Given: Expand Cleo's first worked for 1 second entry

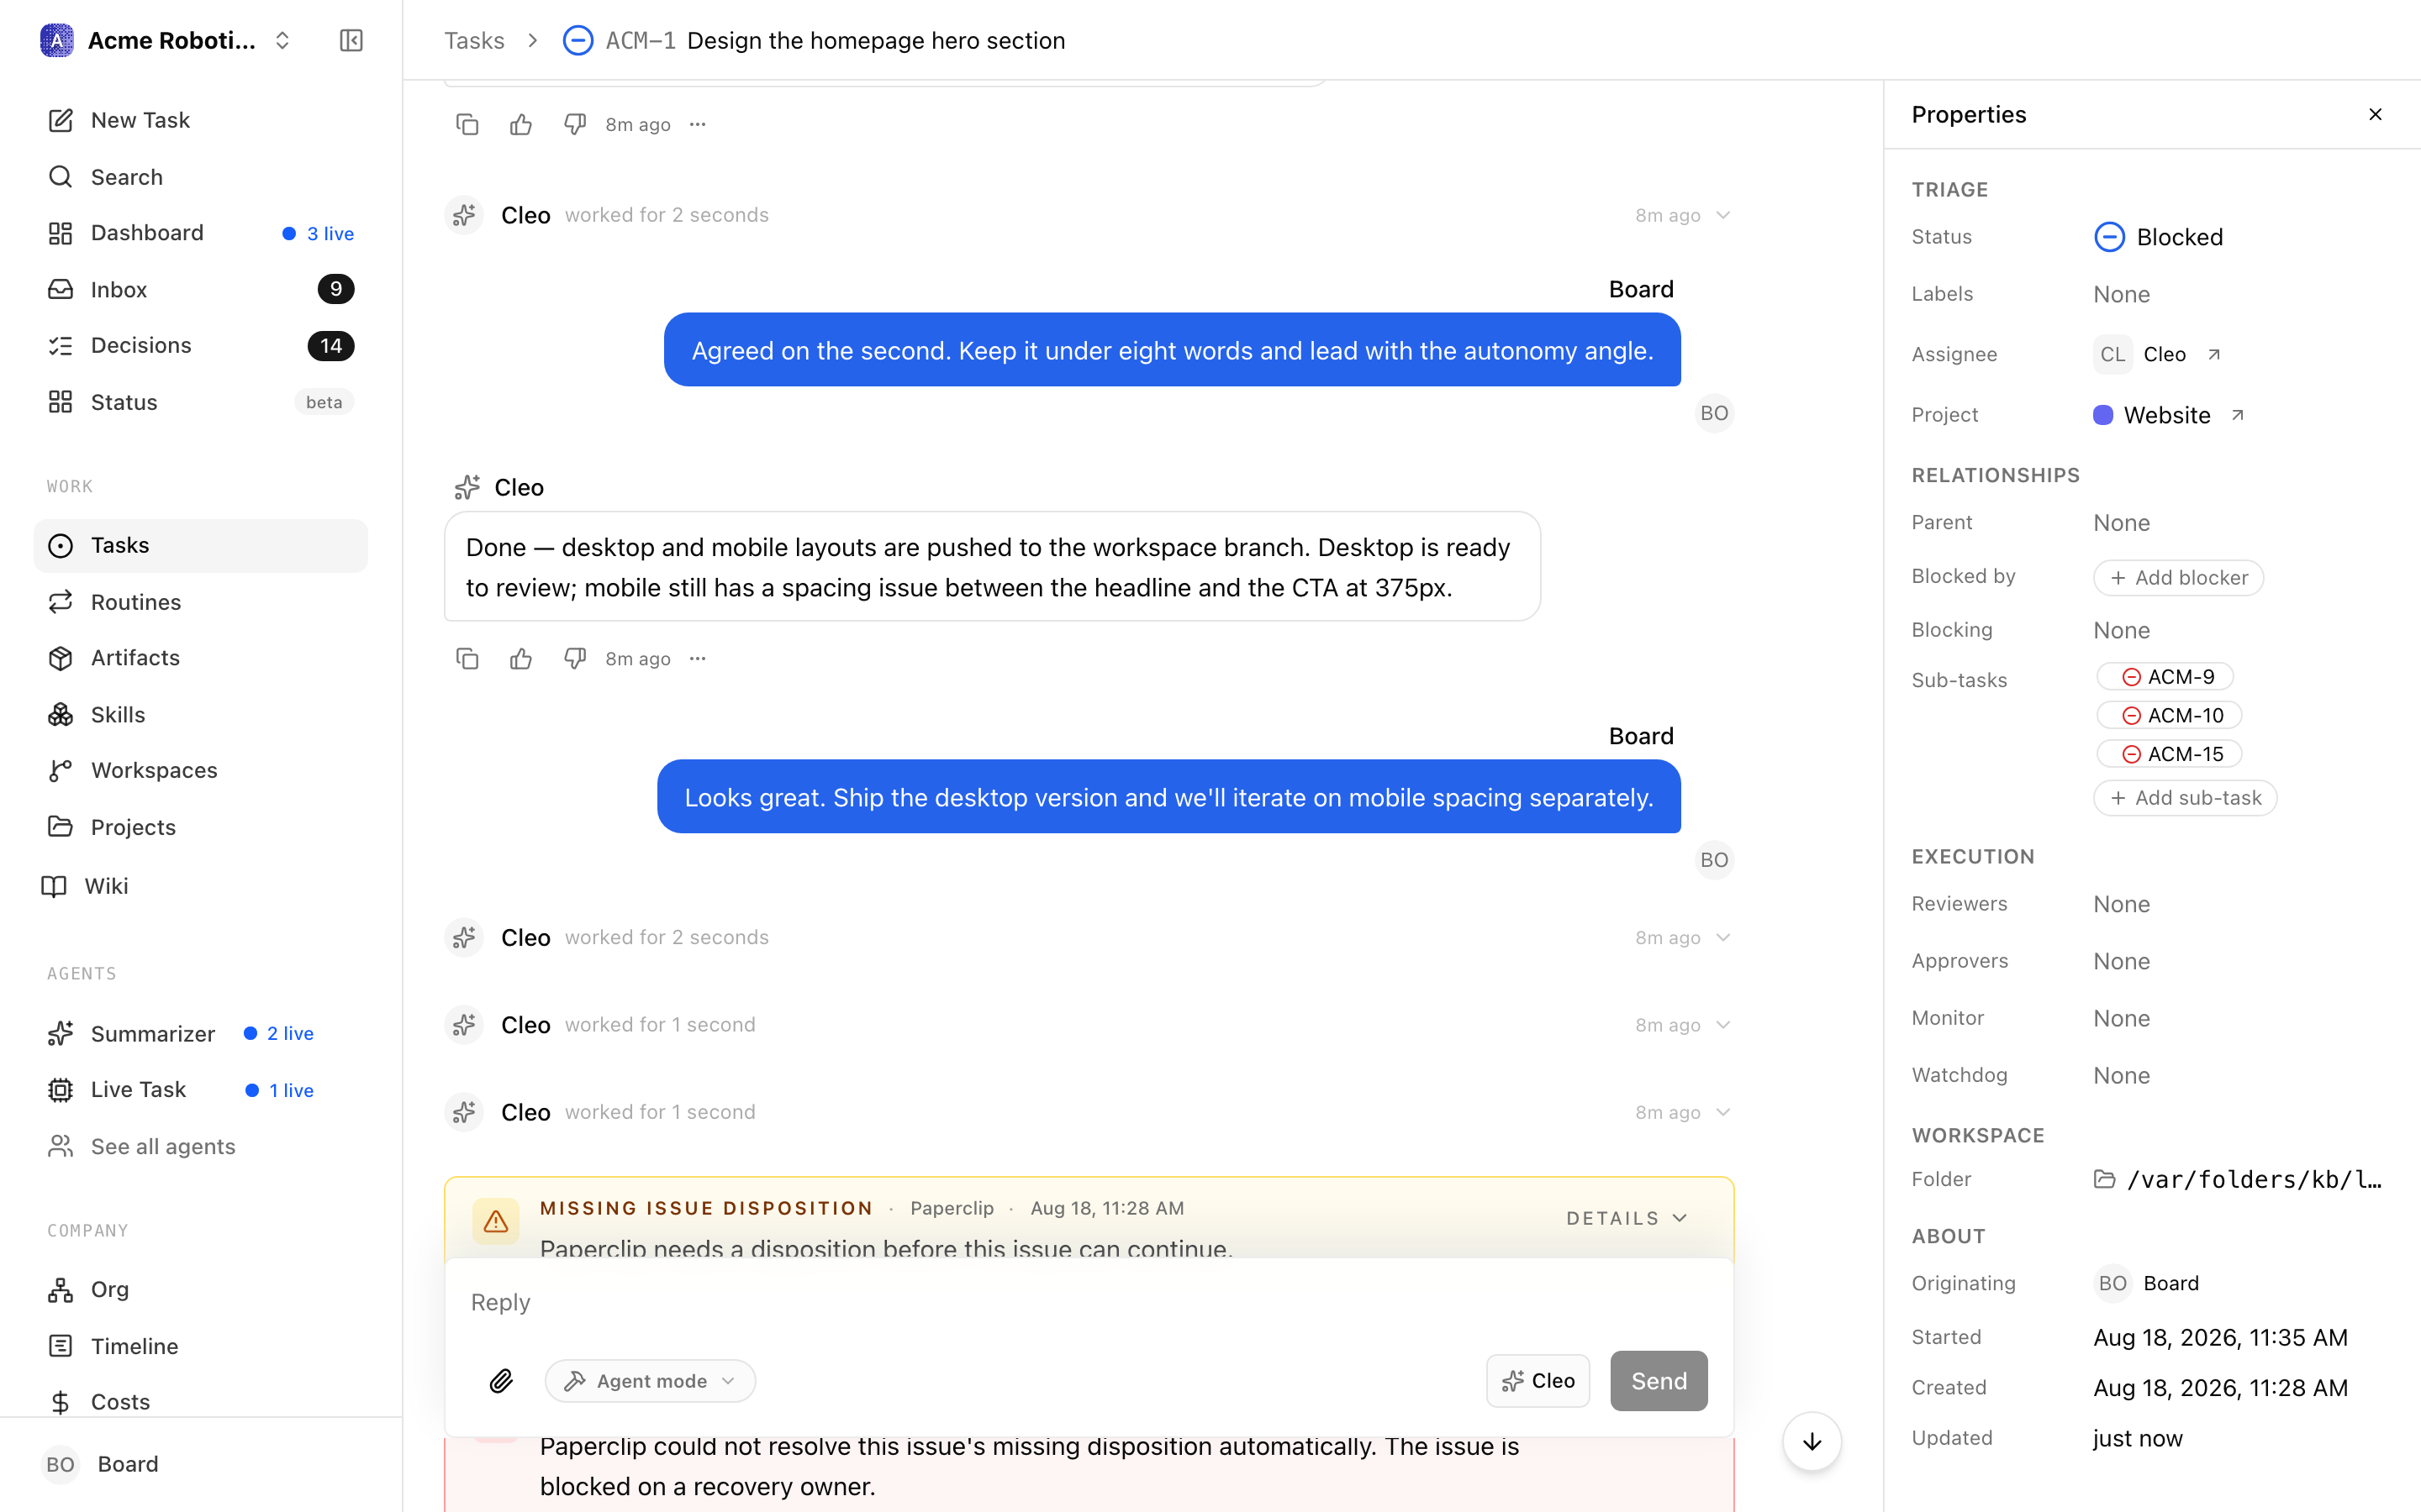Looking at the screenshot, I should (x=1722, y=1025).
